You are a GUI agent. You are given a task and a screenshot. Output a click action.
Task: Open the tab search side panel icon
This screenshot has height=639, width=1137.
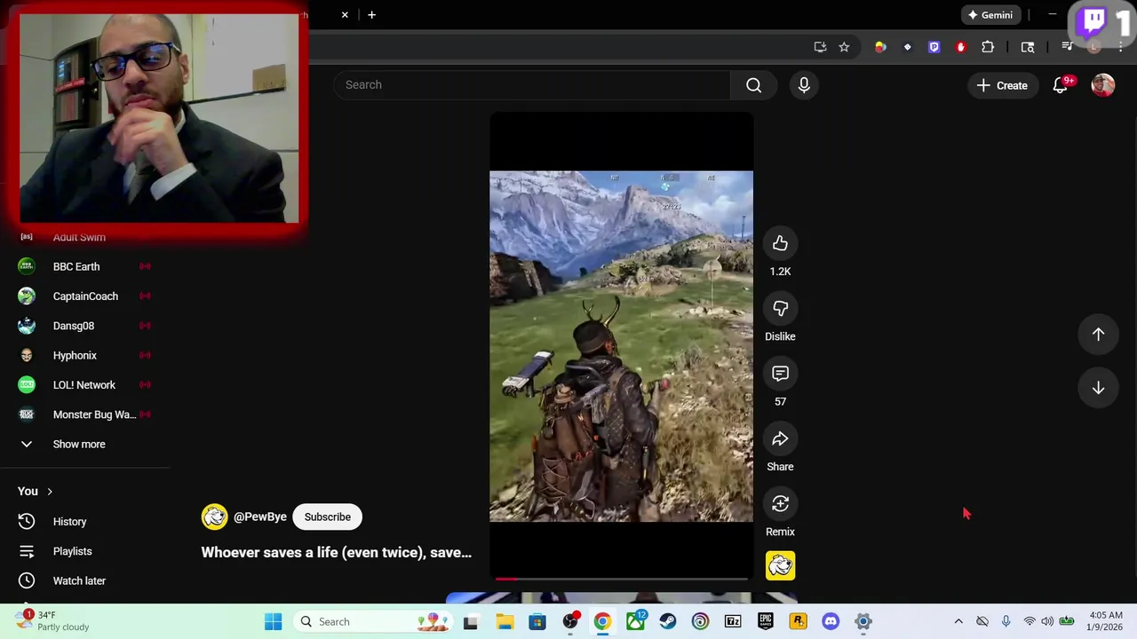tap(1028, 47)
